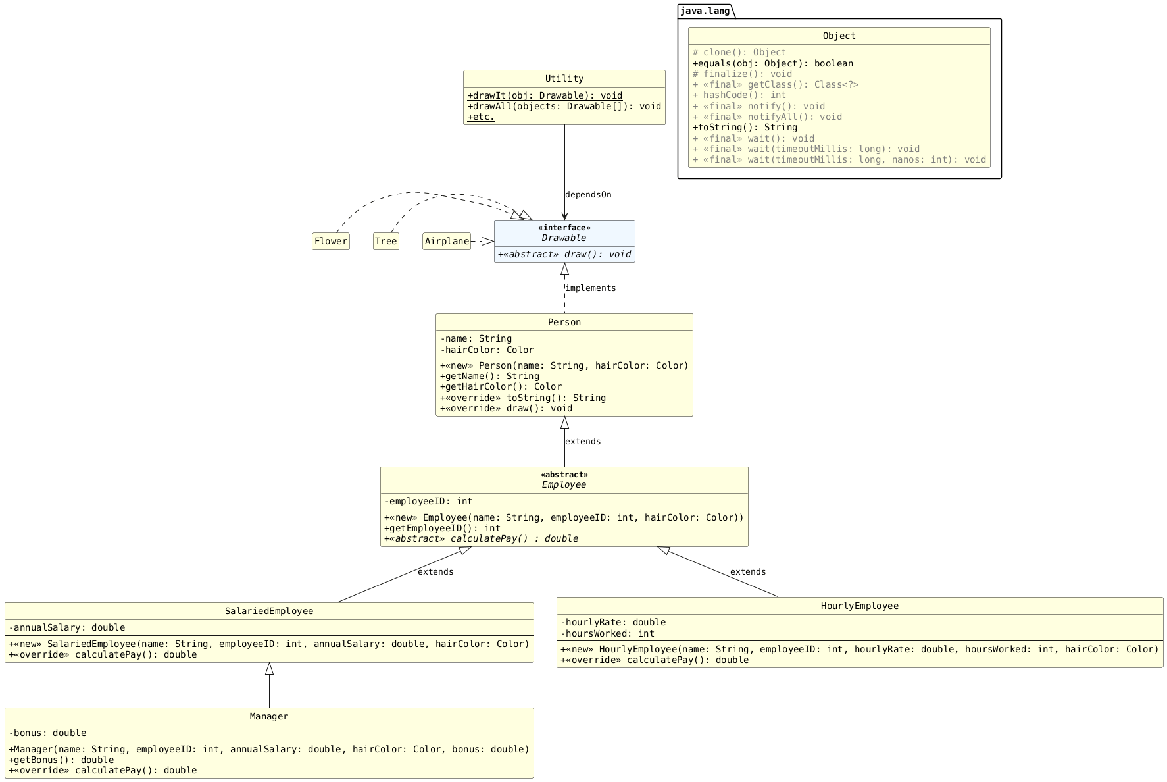Select the implements relationship label

click(590, 288)
